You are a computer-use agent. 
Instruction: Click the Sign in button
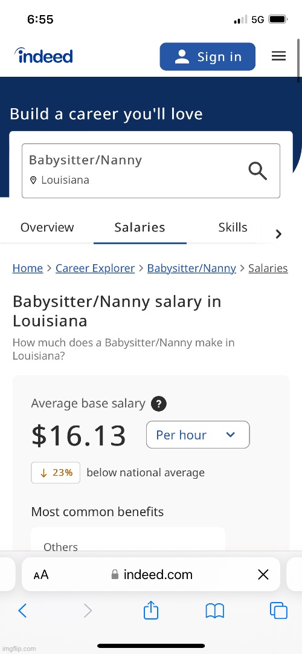pyautogui.click(x=207, y=56)
